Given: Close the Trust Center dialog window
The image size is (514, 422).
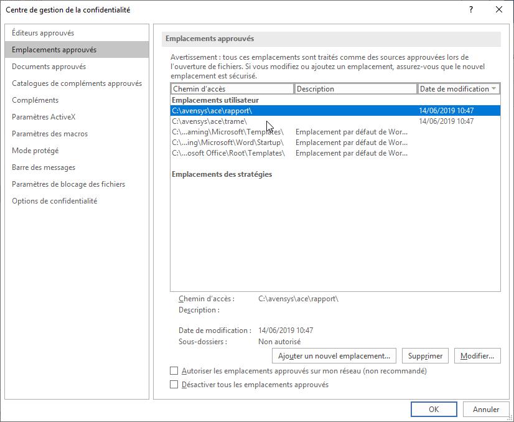Looking at the screenshot, I should [498, 10].
